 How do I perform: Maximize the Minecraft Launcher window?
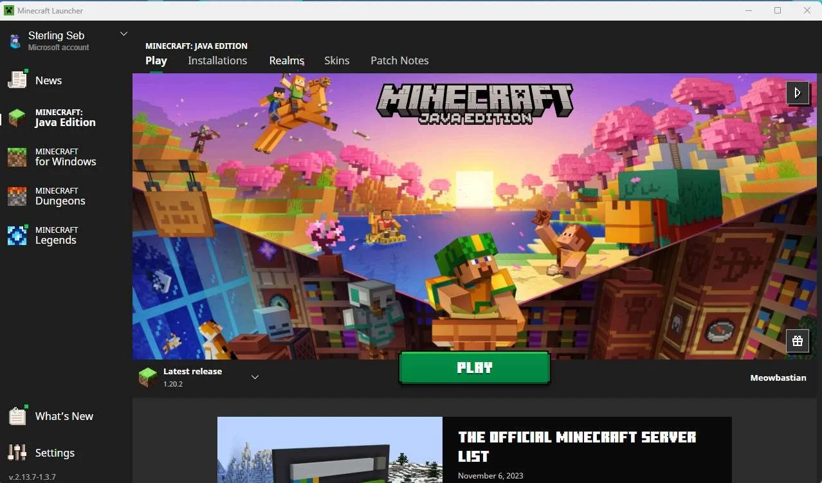pyautogui.click(x=778, y=10)
